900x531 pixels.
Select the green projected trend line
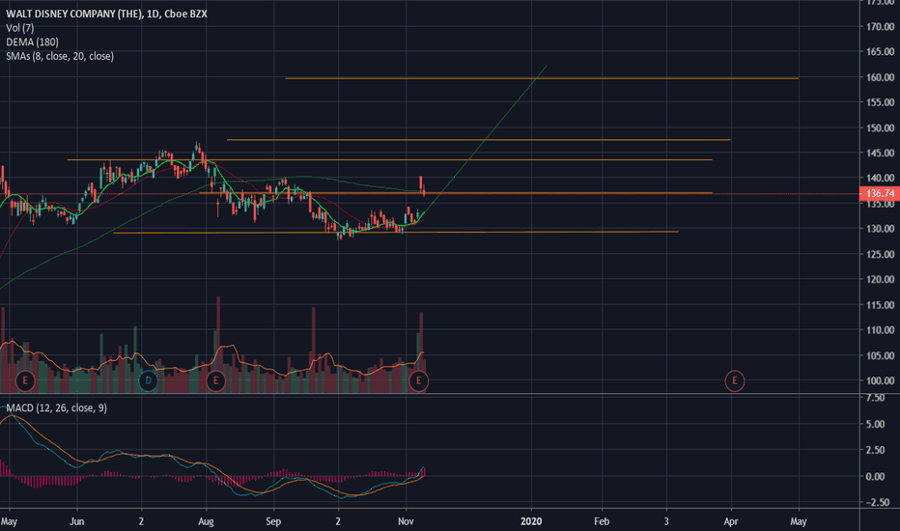pyautogui.click(x=485, y=141)
